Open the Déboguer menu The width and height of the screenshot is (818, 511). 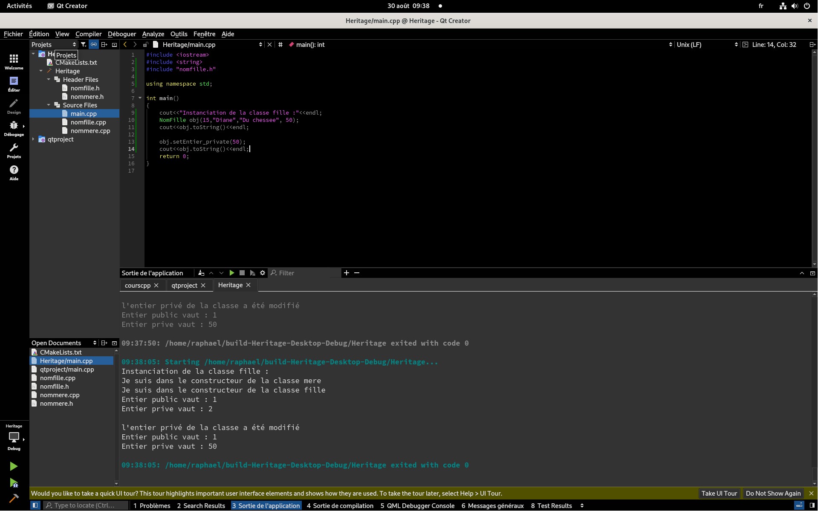[121, 34]
